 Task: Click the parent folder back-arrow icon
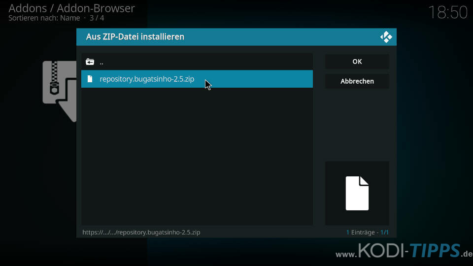90,62
